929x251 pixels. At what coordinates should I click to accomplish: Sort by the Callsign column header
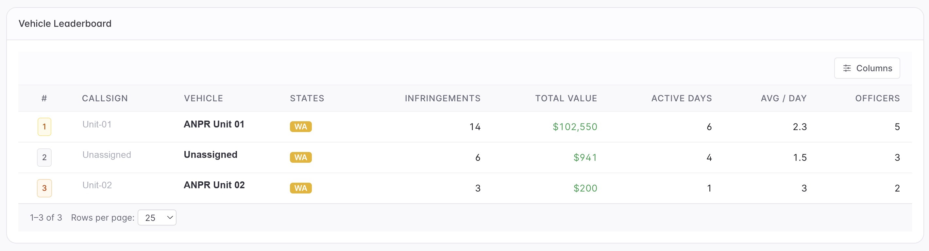tap(105, 98)
